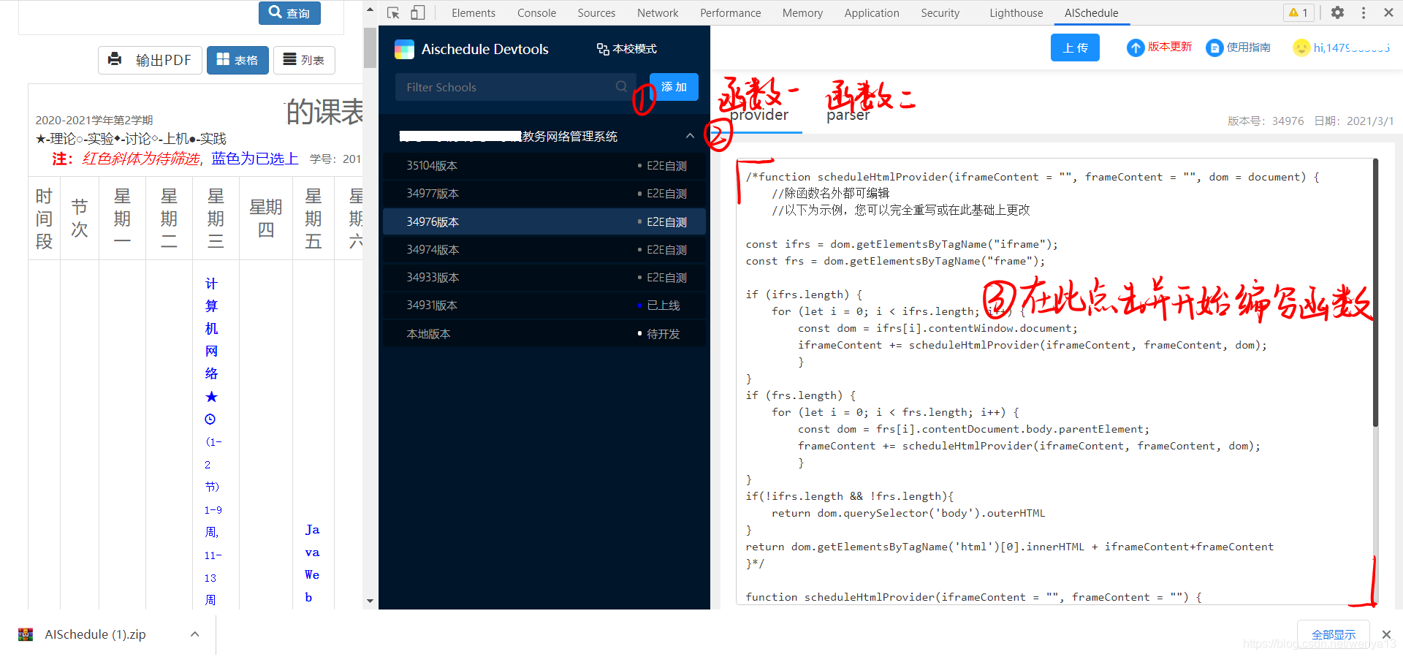This screenshot has height=657, width=1403.
Task: Click the page scrollbar up arrow
Action: pyautogui.click(x=370, y=10)
